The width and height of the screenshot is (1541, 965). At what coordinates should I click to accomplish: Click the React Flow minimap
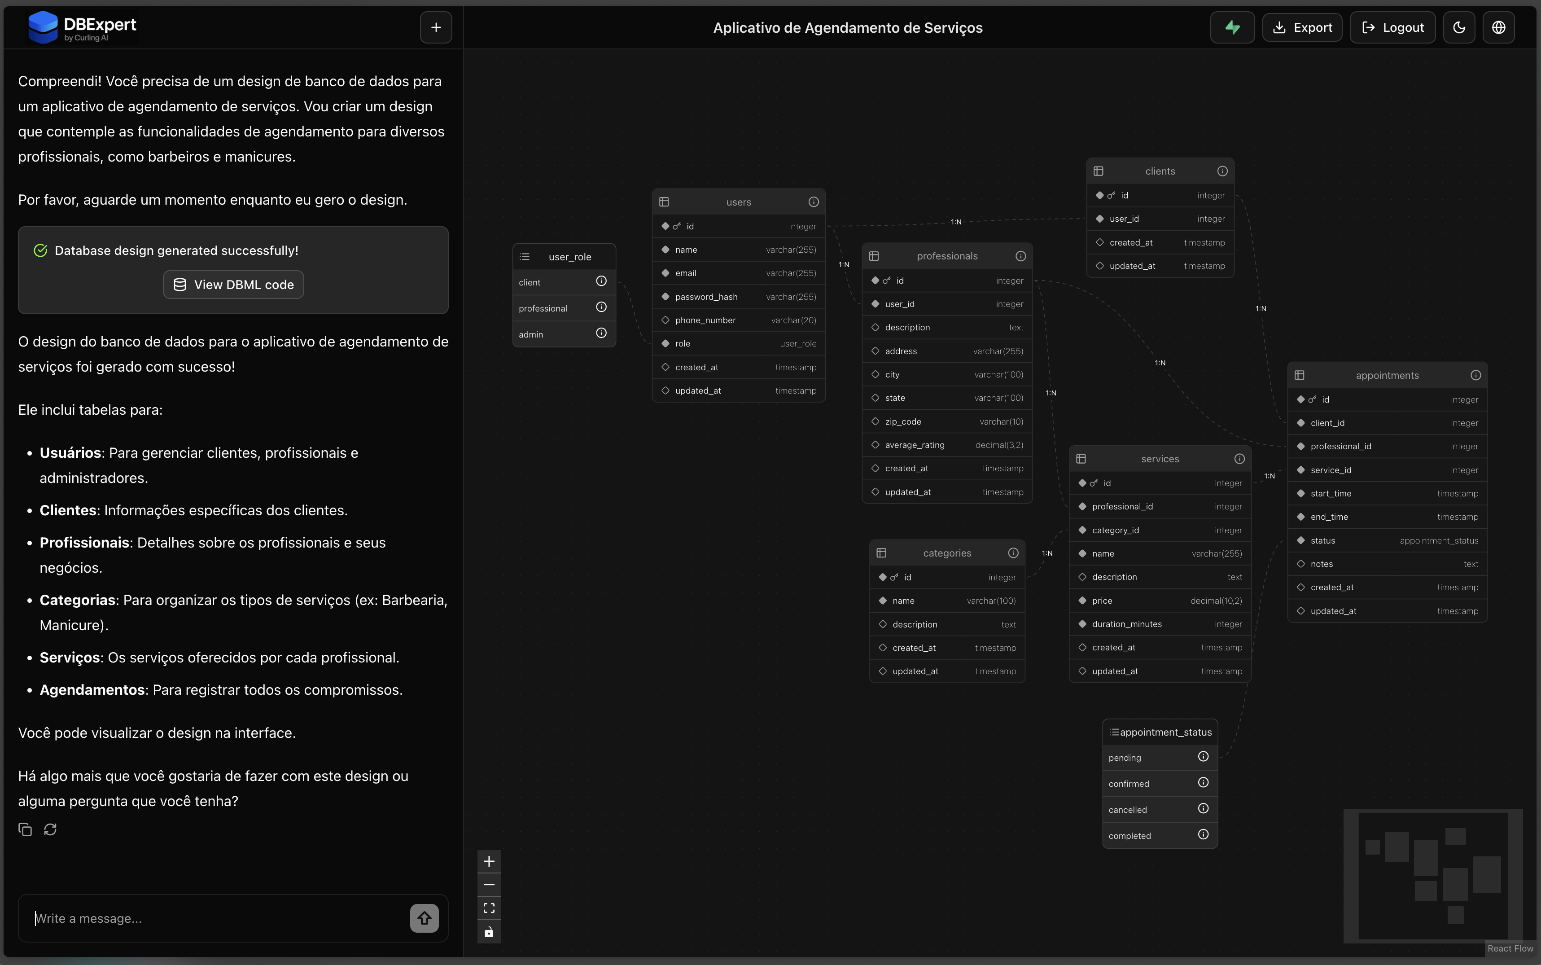click(1432, 876)
